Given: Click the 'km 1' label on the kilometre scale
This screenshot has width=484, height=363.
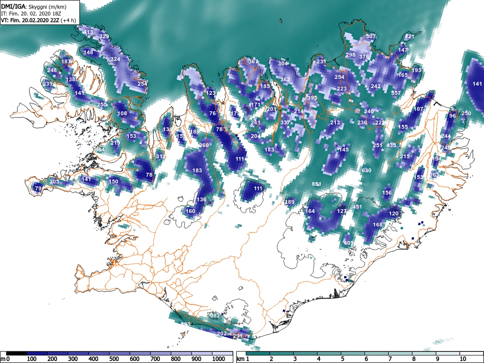Looking at the screenshot, I should [x=243, y=359].
